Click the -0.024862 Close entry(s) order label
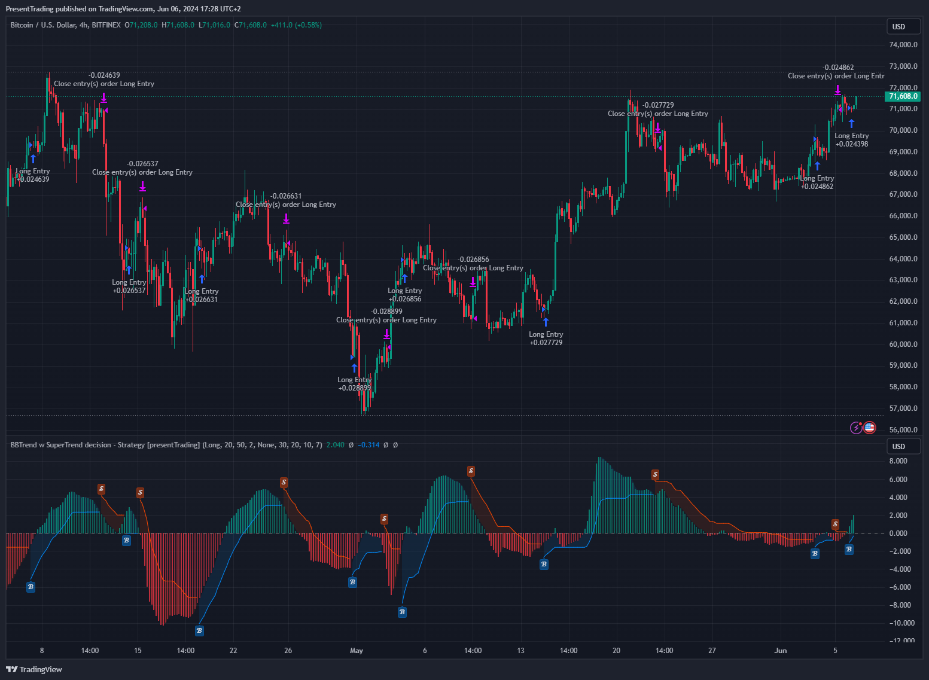Viewport: 929px width, 680px height. click(x=836, y=72)
